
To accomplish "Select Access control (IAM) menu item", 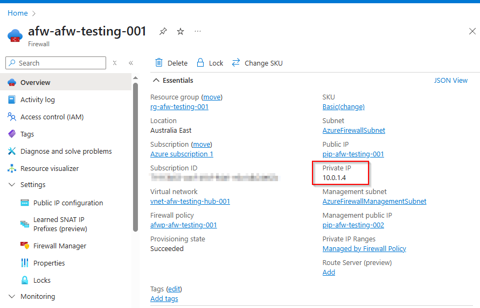I will 52,117.
